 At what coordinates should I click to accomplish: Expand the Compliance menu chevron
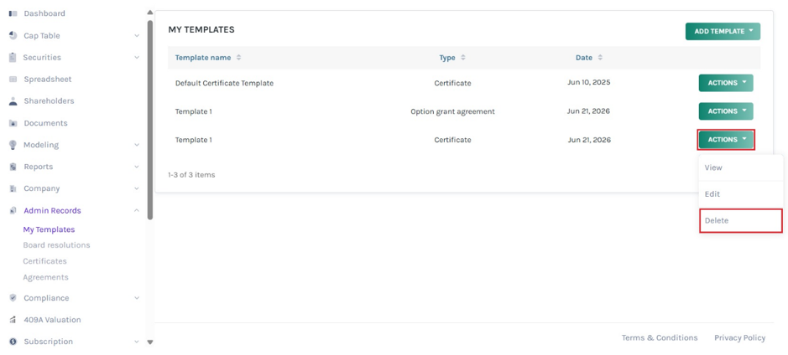137,298
